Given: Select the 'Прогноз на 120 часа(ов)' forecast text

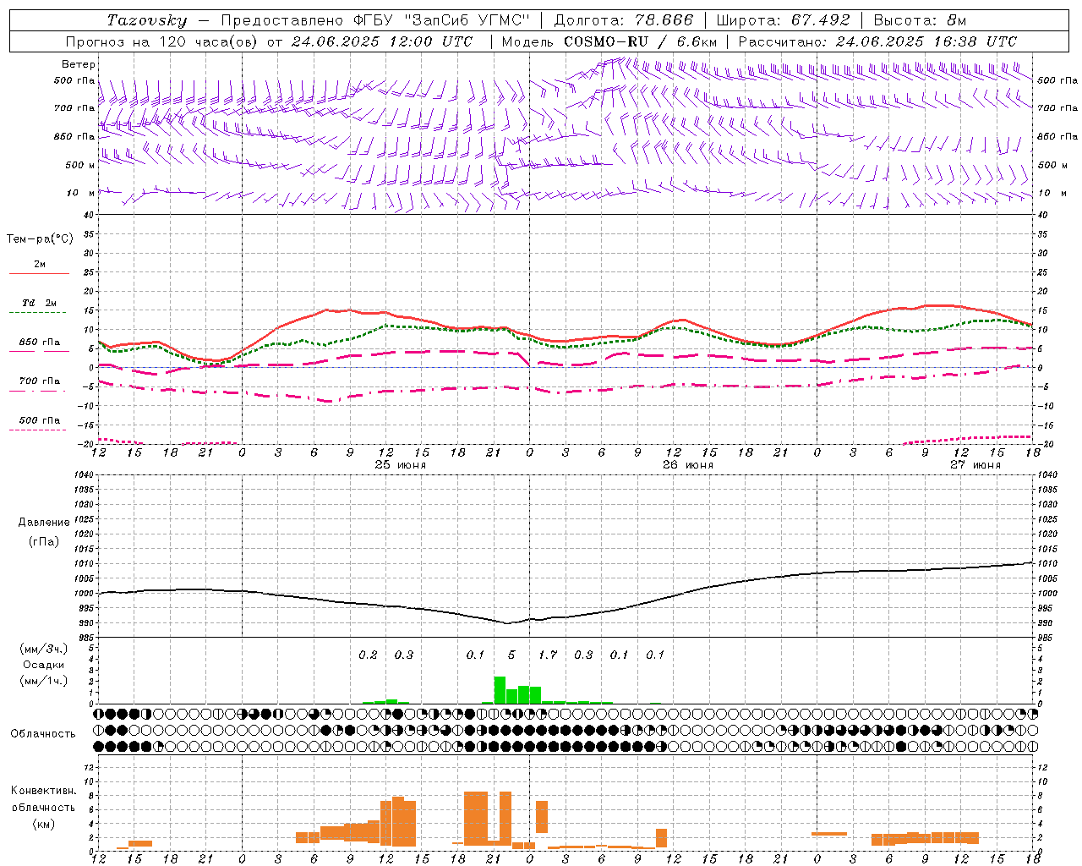Looking at the screenshot, I should (x=162, y=41).
